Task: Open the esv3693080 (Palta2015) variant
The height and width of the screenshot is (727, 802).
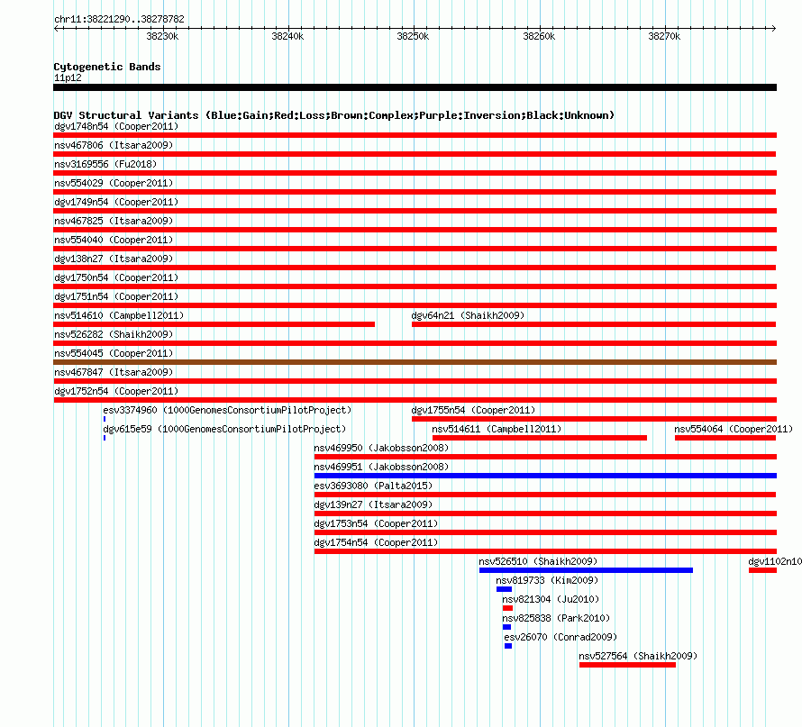Action: tap(373, 486)
